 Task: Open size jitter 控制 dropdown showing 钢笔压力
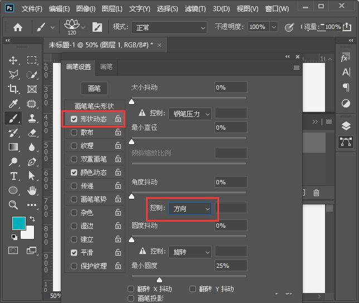(190, 114)
